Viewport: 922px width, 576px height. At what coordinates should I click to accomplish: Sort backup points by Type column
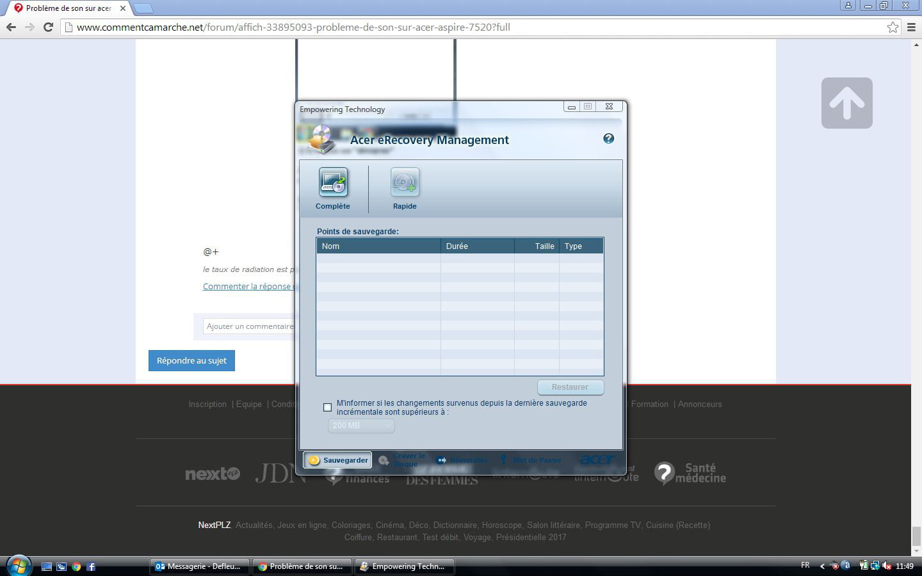[x=581, y=246]
